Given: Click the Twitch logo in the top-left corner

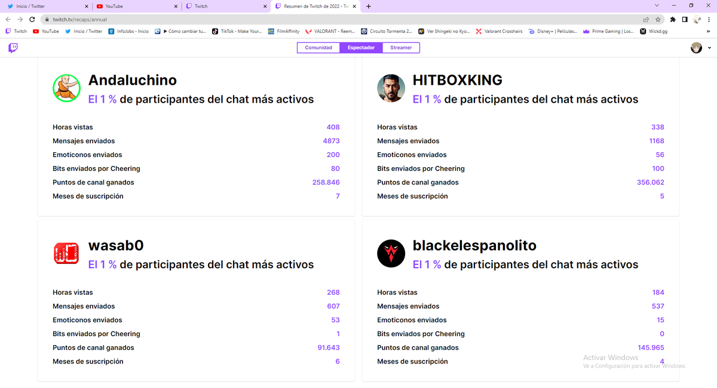Looking at the screenshot, I should tap(12, 48).
